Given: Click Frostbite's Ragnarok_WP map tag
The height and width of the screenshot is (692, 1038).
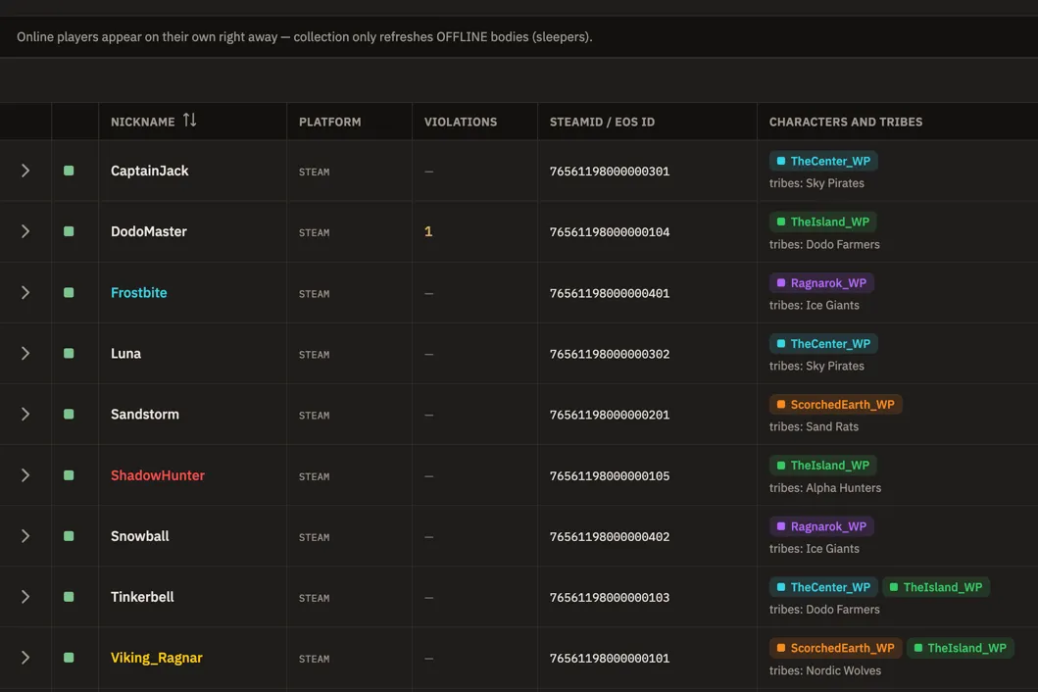Looking at the screenshot, I should tap(821, 282).
